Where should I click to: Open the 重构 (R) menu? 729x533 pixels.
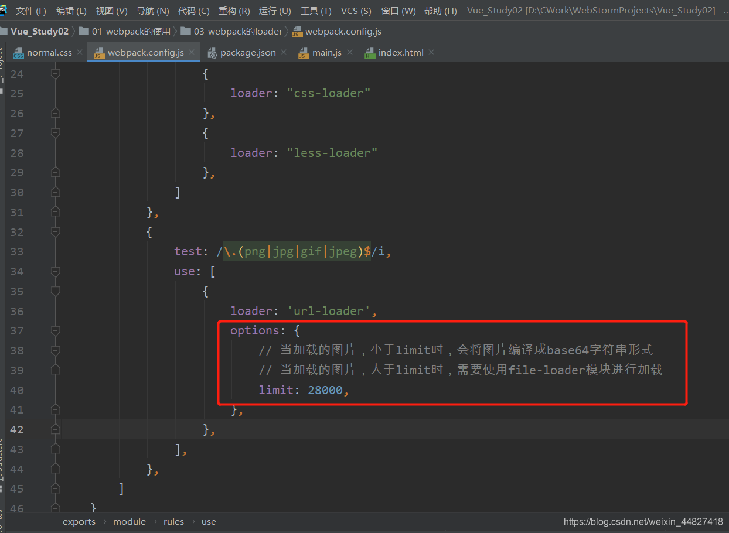[234, 11]
